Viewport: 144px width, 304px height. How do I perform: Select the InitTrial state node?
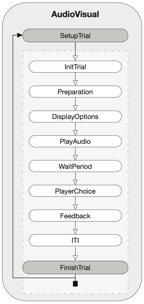point(75,67)
